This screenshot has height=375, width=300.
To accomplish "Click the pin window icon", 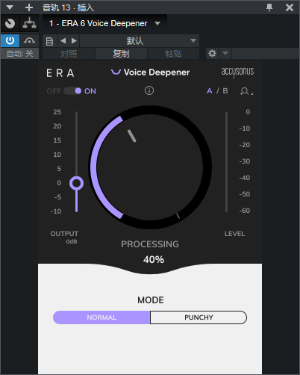I will 269,7.
